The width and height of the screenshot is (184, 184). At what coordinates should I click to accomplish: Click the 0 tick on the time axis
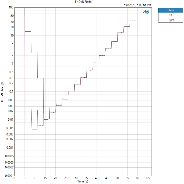[14, 178]
